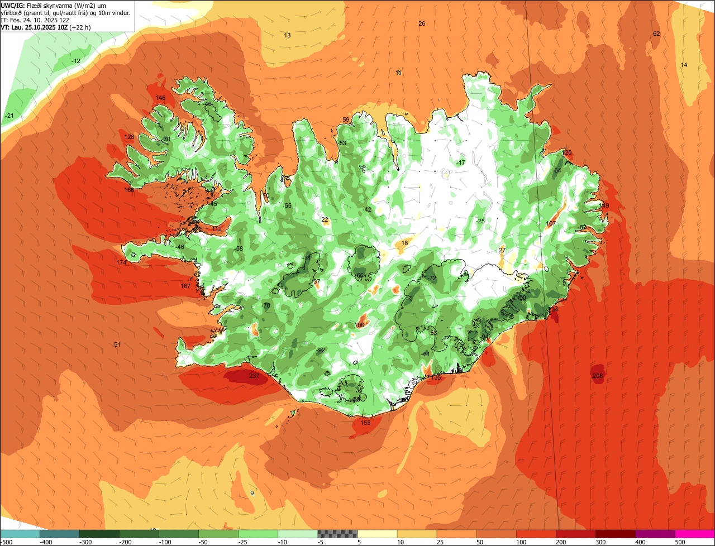This screenshot has width=715, height=546.
Task: Click the legend swatch between -100 and -50
Action: point(179,534)
